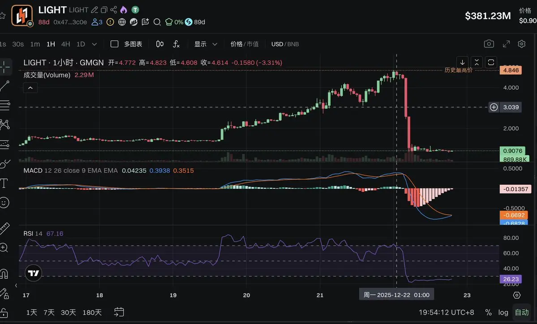Search token with magnifier icon

click(x=157, y=22)
